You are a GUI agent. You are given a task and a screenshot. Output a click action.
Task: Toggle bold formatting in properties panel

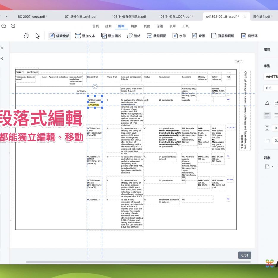pyautogui.click(x=276, y=103)
